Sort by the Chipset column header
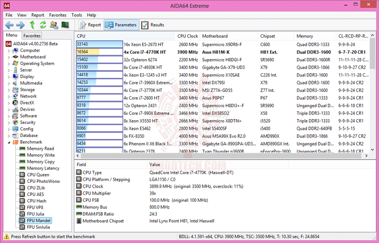The height and width of the screenshot is (243, 379). tap(276, 36)
